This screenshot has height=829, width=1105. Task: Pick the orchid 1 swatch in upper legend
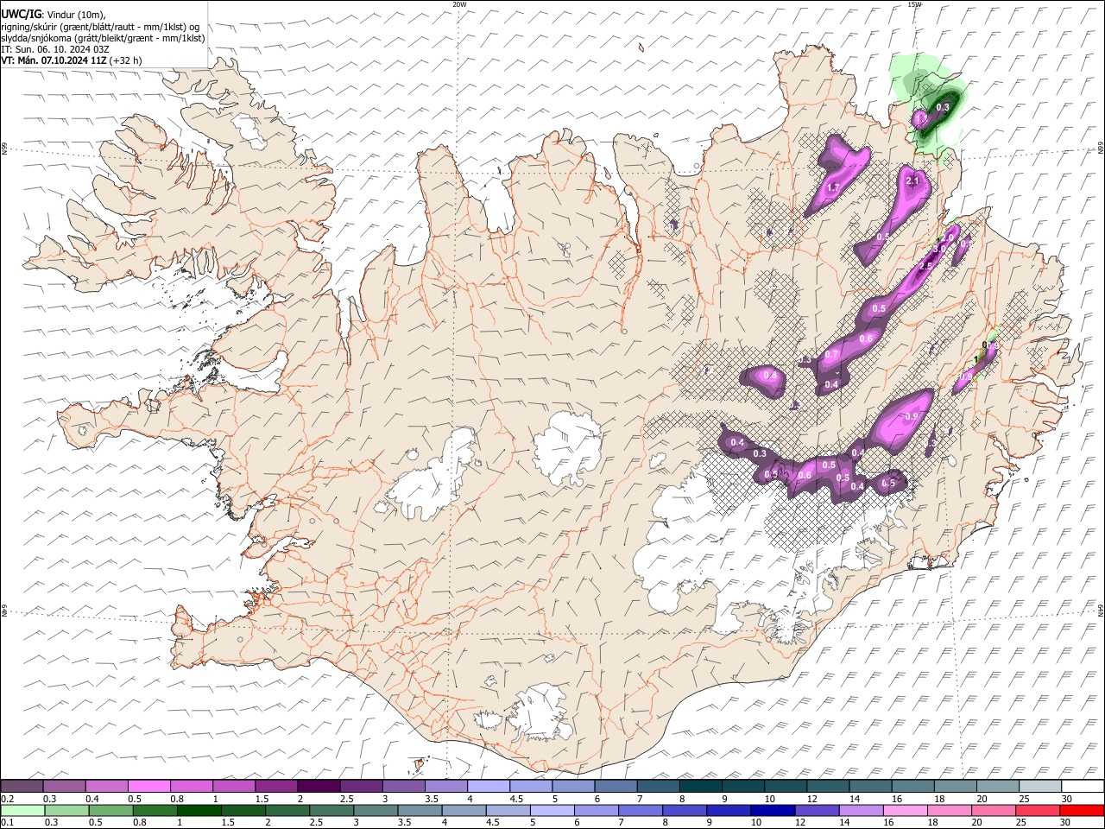[234, 786]
